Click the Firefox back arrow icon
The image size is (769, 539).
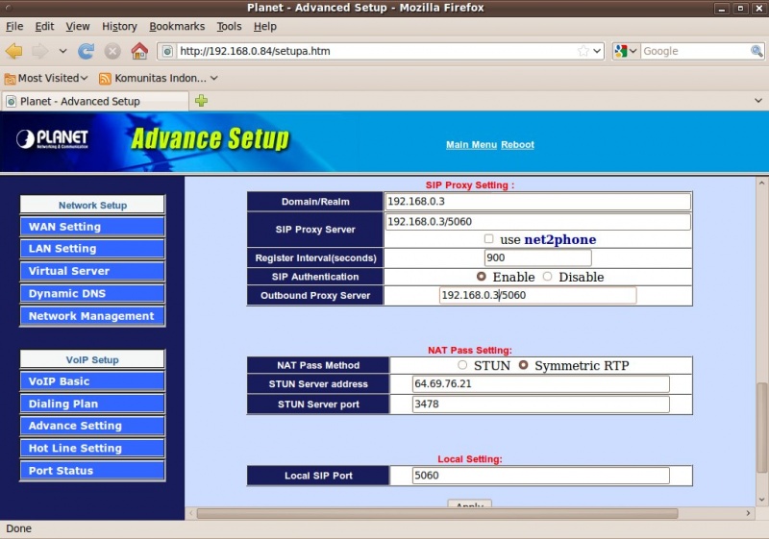(13, 51)
